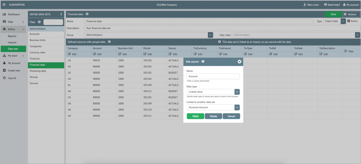Edit the TrxDate column
The width and height of the screenshot is (361, 164).
pyautogui.click(x=298, y=54)
